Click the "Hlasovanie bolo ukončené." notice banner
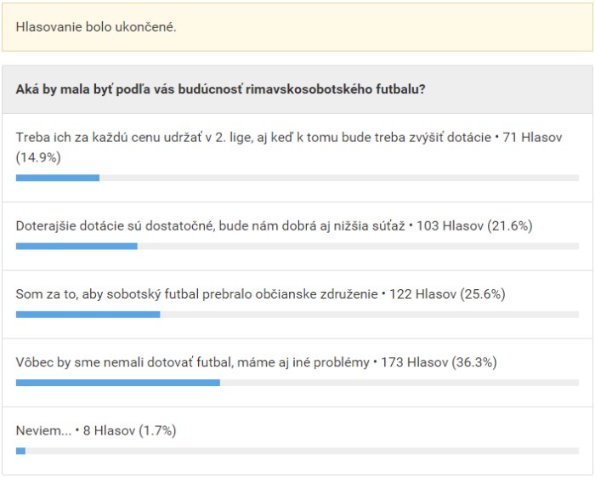Image resolution: width=595 pixels, height=478 pixels. [x=96, y=26]
